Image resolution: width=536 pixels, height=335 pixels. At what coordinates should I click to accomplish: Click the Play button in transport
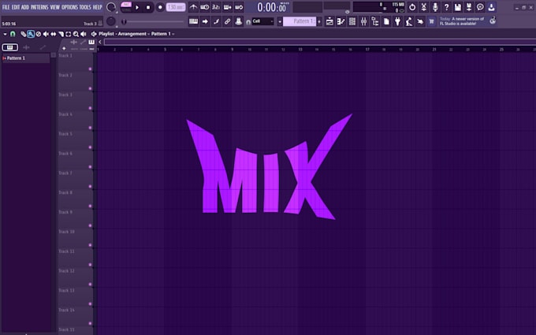pyautogui.click(x=137, y=7)
